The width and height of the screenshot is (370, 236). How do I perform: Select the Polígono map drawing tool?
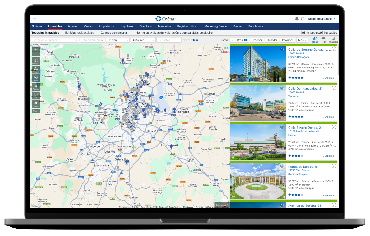point(36,70)
